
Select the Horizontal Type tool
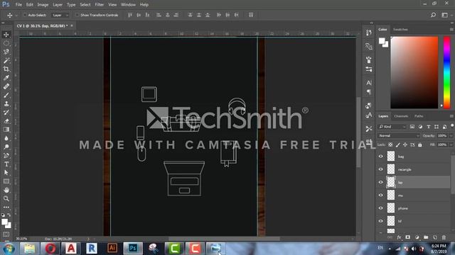coord(6,164)
